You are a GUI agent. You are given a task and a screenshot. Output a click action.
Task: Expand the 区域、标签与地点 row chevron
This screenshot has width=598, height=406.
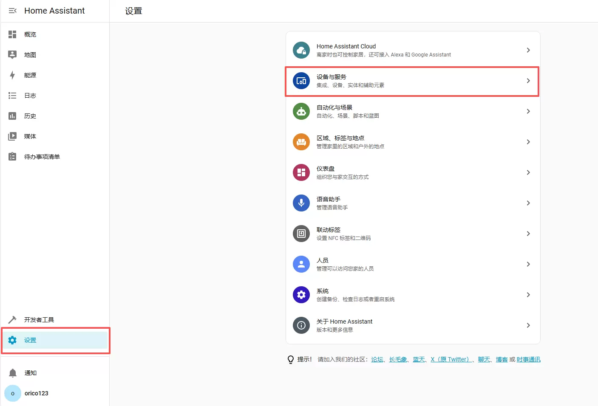tap(528, 142)
